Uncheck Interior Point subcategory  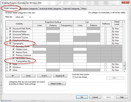(x=13, y=52)
